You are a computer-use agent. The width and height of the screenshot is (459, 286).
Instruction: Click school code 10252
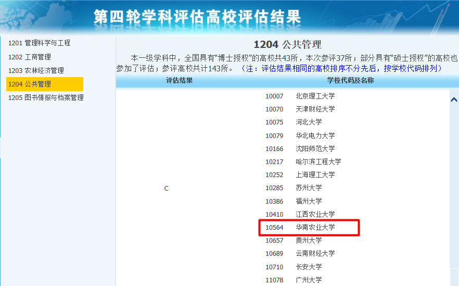pos(274,175)
